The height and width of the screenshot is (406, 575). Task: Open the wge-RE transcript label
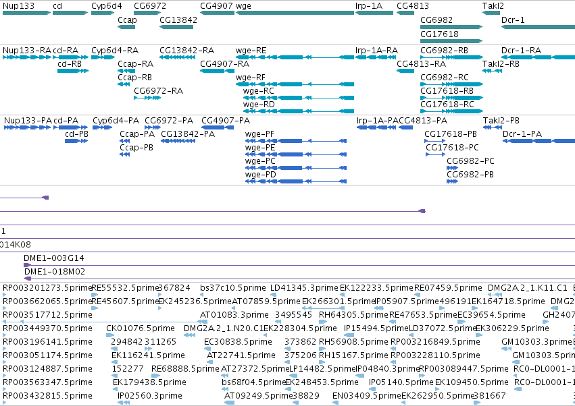coord(251,50)
